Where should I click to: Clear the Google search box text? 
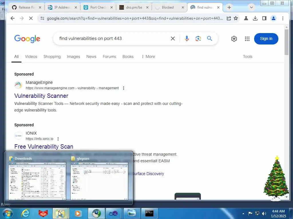pyautogui.click(x=173, y=38)
